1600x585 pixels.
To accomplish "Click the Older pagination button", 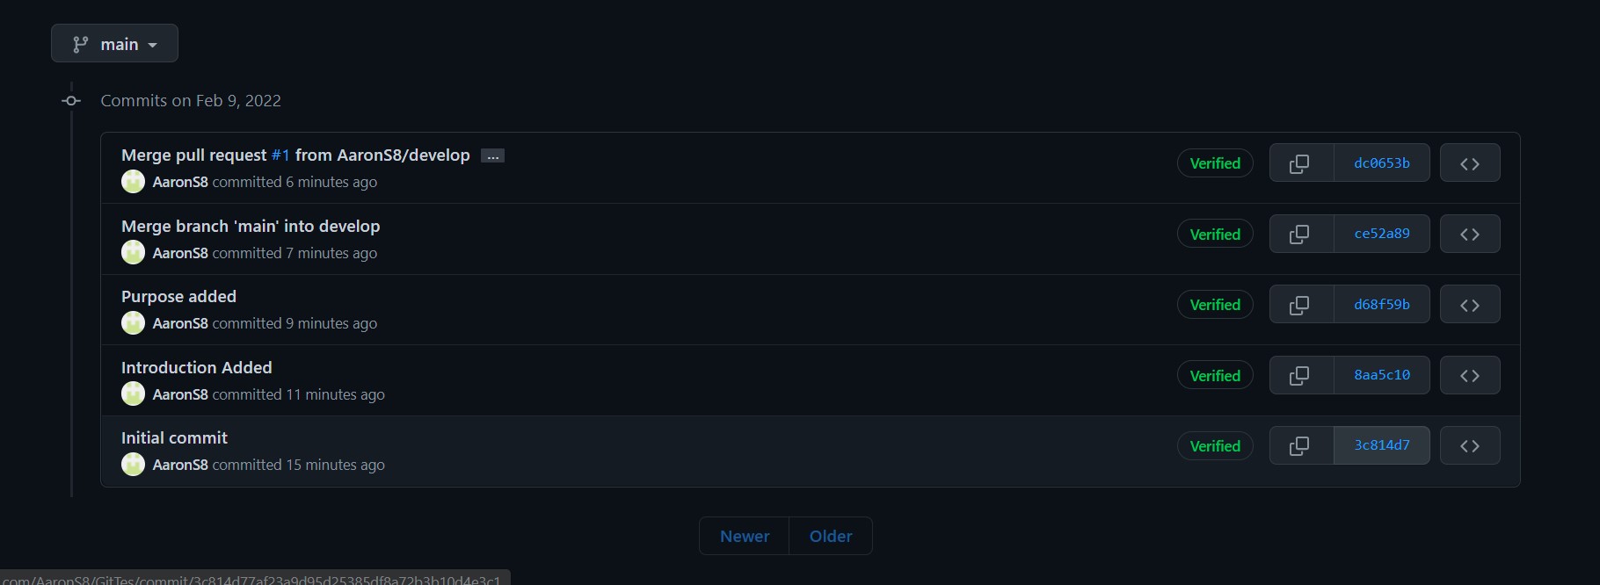I will click(x=830, y=536).
